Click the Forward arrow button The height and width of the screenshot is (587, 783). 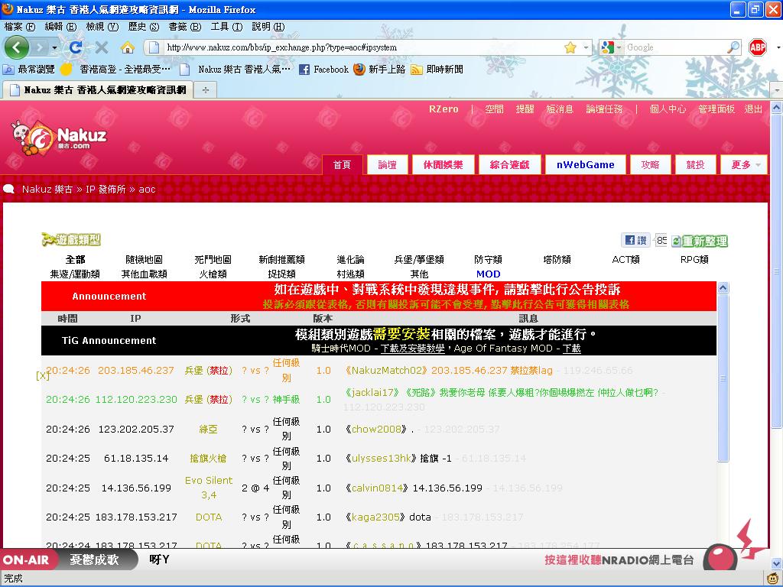pos(40,48)
